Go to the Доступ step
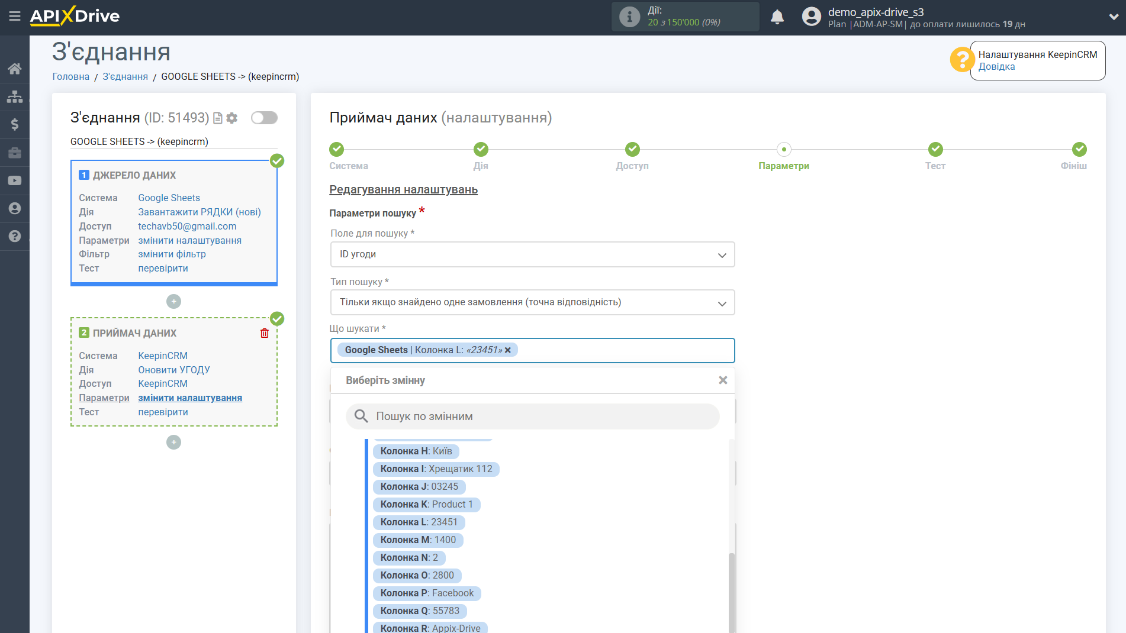This screenshot has width=1126, height=633. (x=632, y=149)
